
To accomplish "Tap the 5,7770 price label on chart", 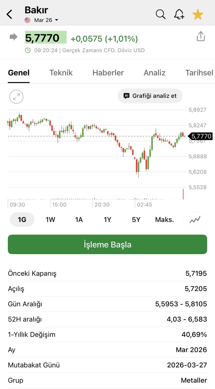I will [200, 136].
